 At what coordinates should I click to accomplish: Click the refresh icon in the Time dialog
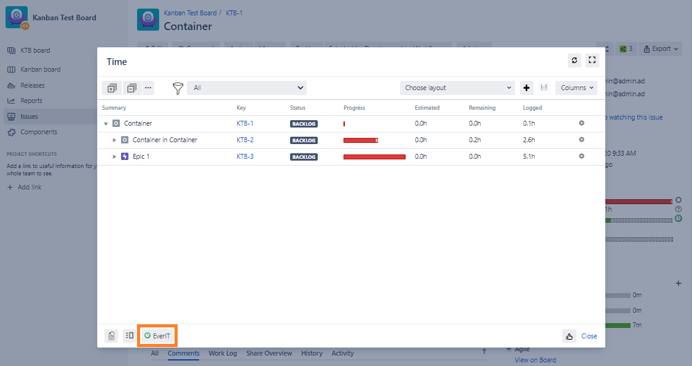(x=574, y=60)
